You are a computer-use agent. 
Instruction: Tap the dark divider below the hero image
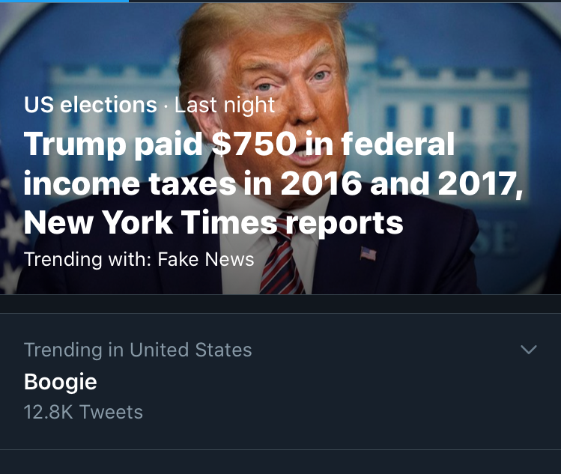pyautogui.click(x=280, y=304)
